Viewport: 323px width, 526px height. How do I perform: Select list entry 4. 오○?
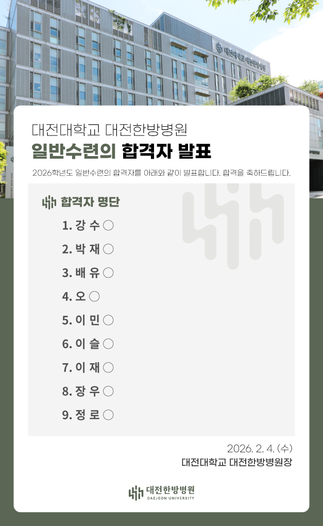(81, 296)
